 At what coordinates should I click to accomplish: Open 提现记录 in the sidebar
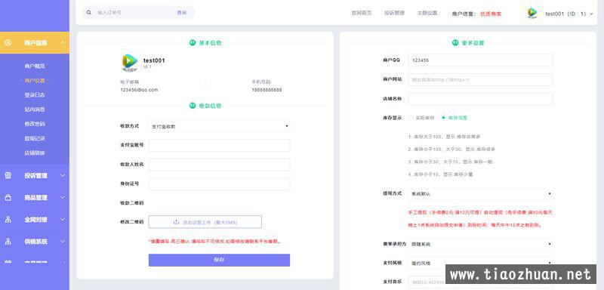pos(35,138)
